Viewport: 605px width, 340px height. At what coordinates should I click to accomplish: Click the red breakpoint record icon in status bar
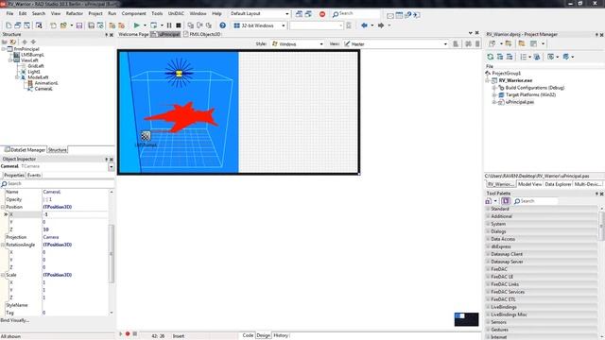click(x=128, y=333)
